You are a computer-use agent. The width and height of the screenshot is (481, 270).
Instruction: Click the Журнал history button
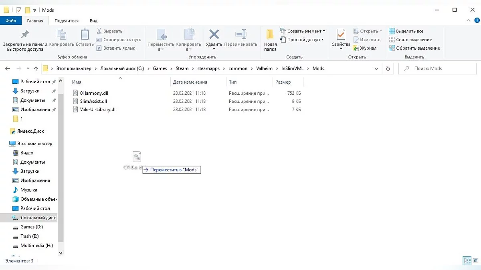(x=365, y=48)
